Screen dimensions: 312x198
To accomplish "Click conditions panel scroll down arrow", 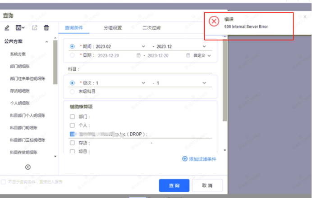I will pyautogui.click(x=225, y=150).
